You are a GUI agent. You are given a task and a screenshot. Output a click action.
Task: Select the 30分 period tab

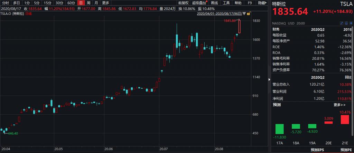[x=59, y=3]
